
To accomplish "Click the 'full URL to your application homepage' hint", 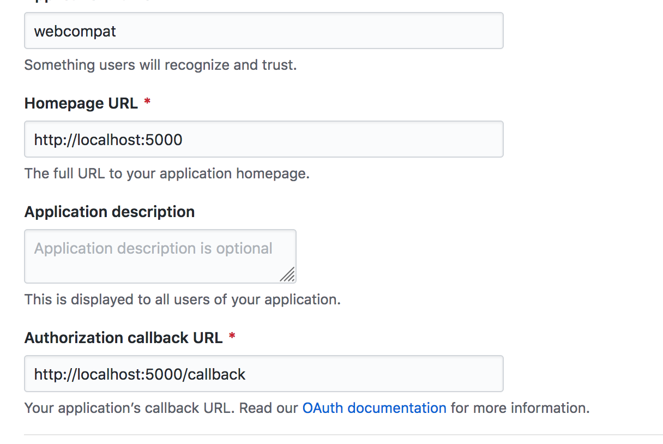I will (x=167, y=173).
